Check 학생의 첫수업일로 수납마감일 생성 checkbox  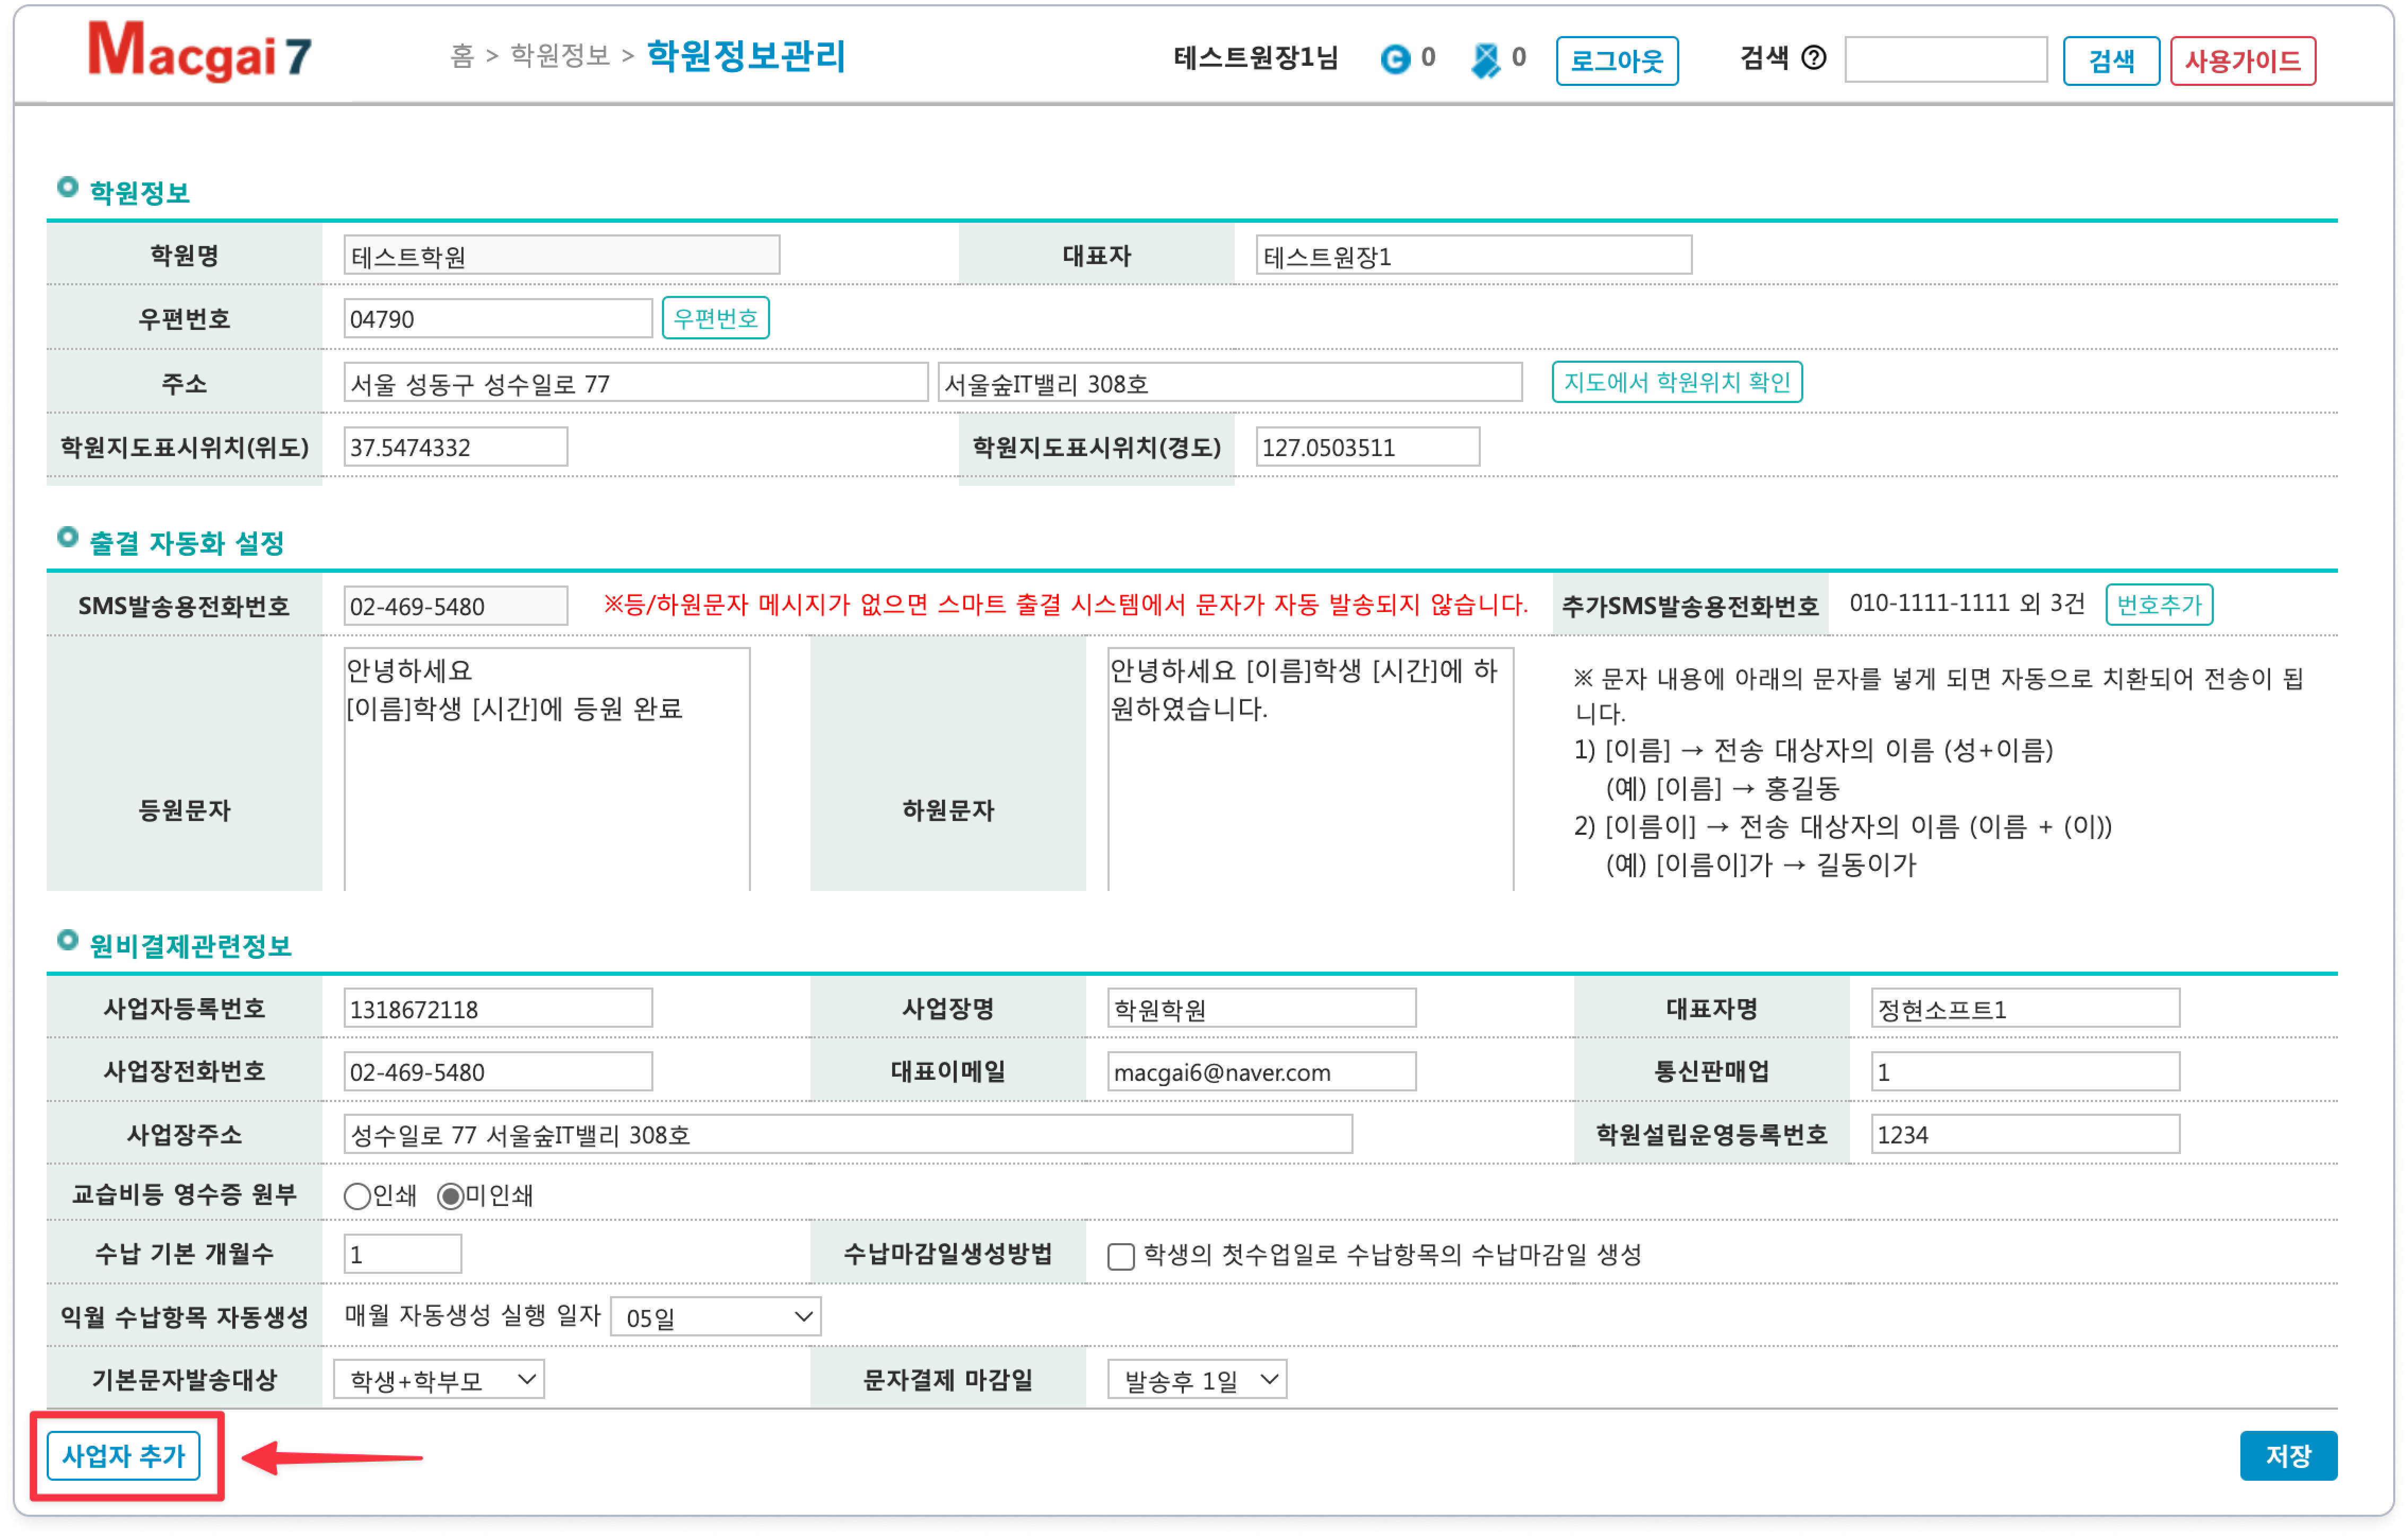(1121, 1256)
